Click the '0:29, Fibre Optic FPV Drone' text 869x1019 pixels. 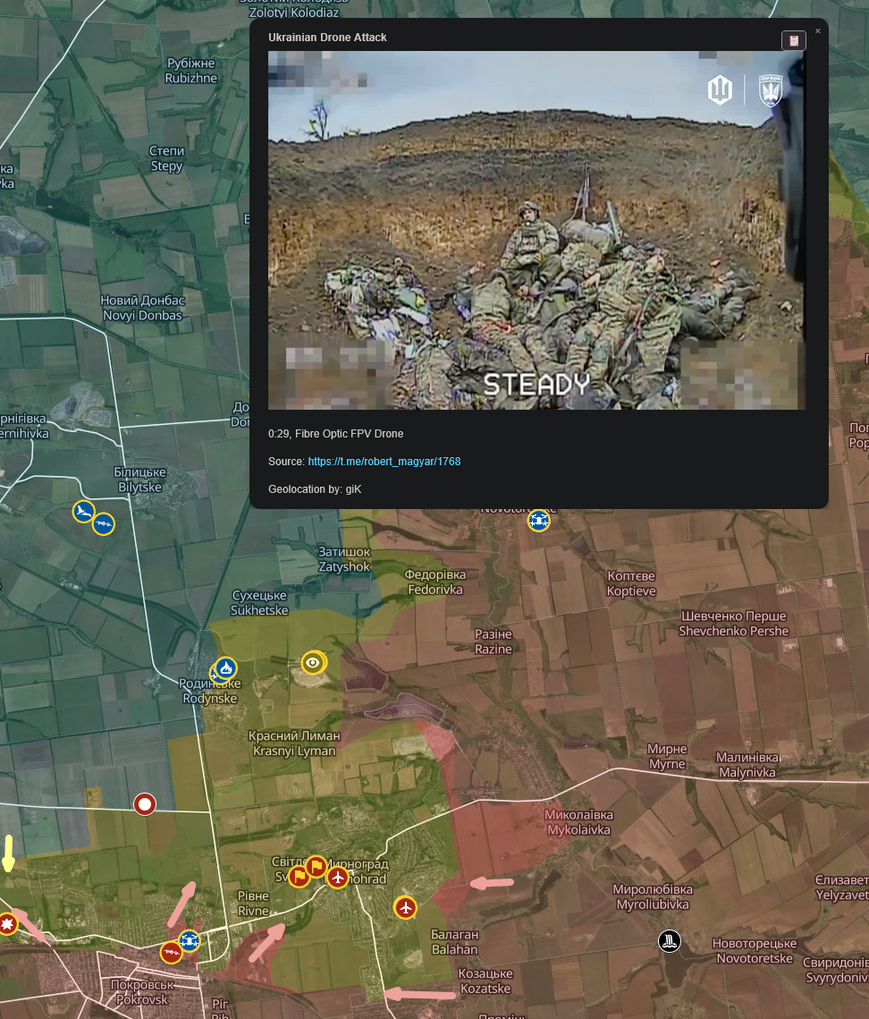[336, 434]
